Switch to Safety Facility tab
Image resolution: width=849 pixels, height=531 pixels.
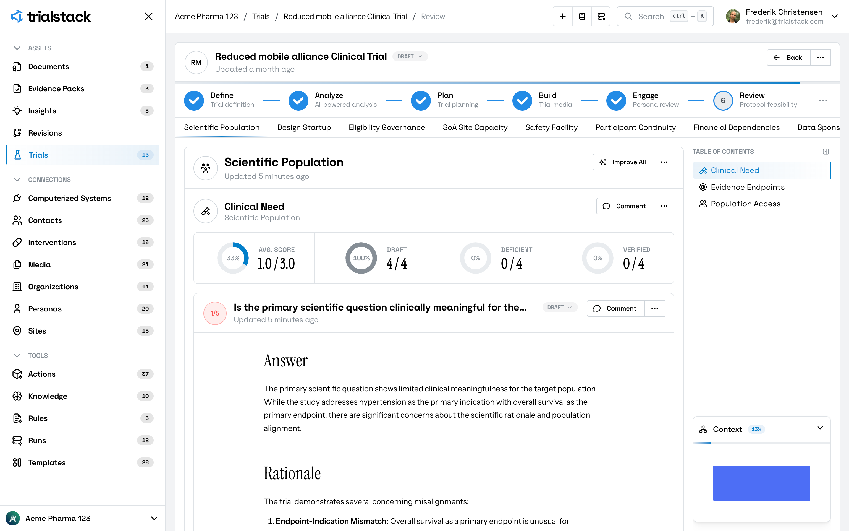coord(551,127)
